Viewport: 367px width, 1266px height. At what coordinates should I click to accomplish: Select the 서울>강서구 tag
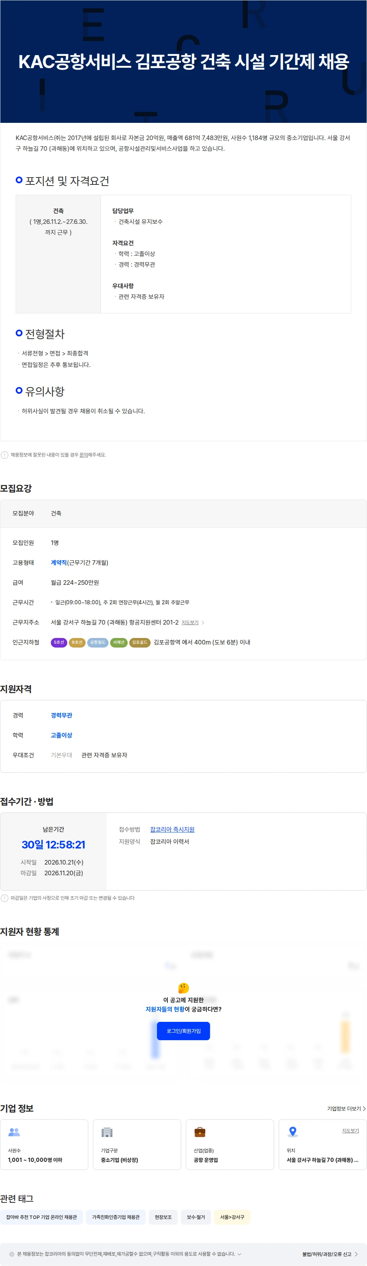click(232, 1217)
